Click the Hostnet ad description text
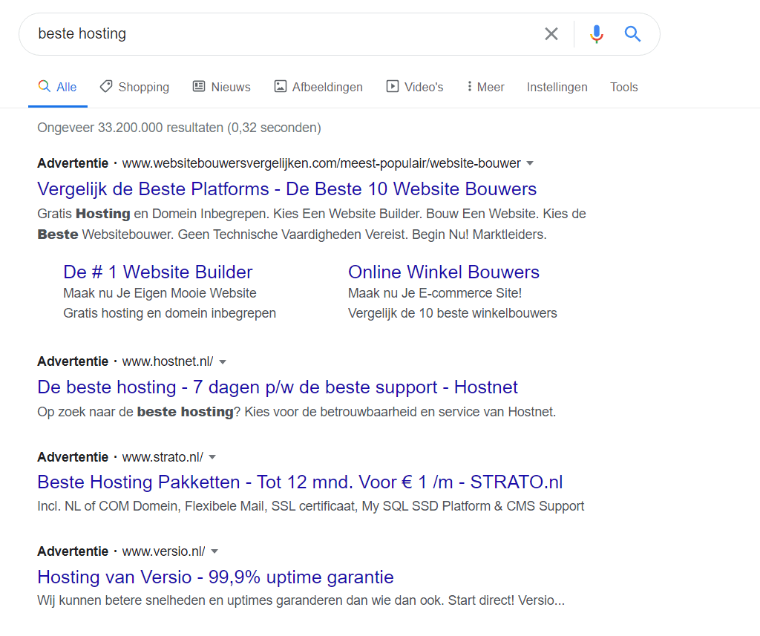Image resolution: width=760 pixels, height=636 pixels. (297, 412)
